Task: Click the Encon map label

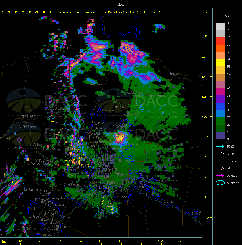Action: [x=175, y=74]
